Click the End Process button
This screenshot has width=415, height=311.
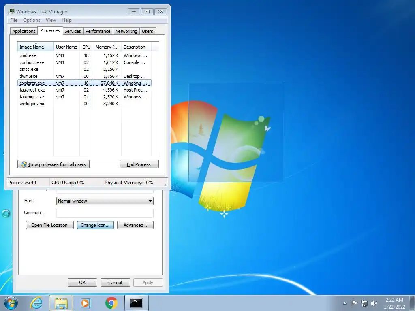point(139,164)
